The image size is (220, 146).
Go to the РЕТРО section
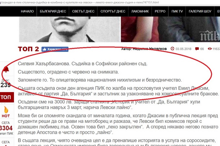pyautogui.click(x=160, y=11)
